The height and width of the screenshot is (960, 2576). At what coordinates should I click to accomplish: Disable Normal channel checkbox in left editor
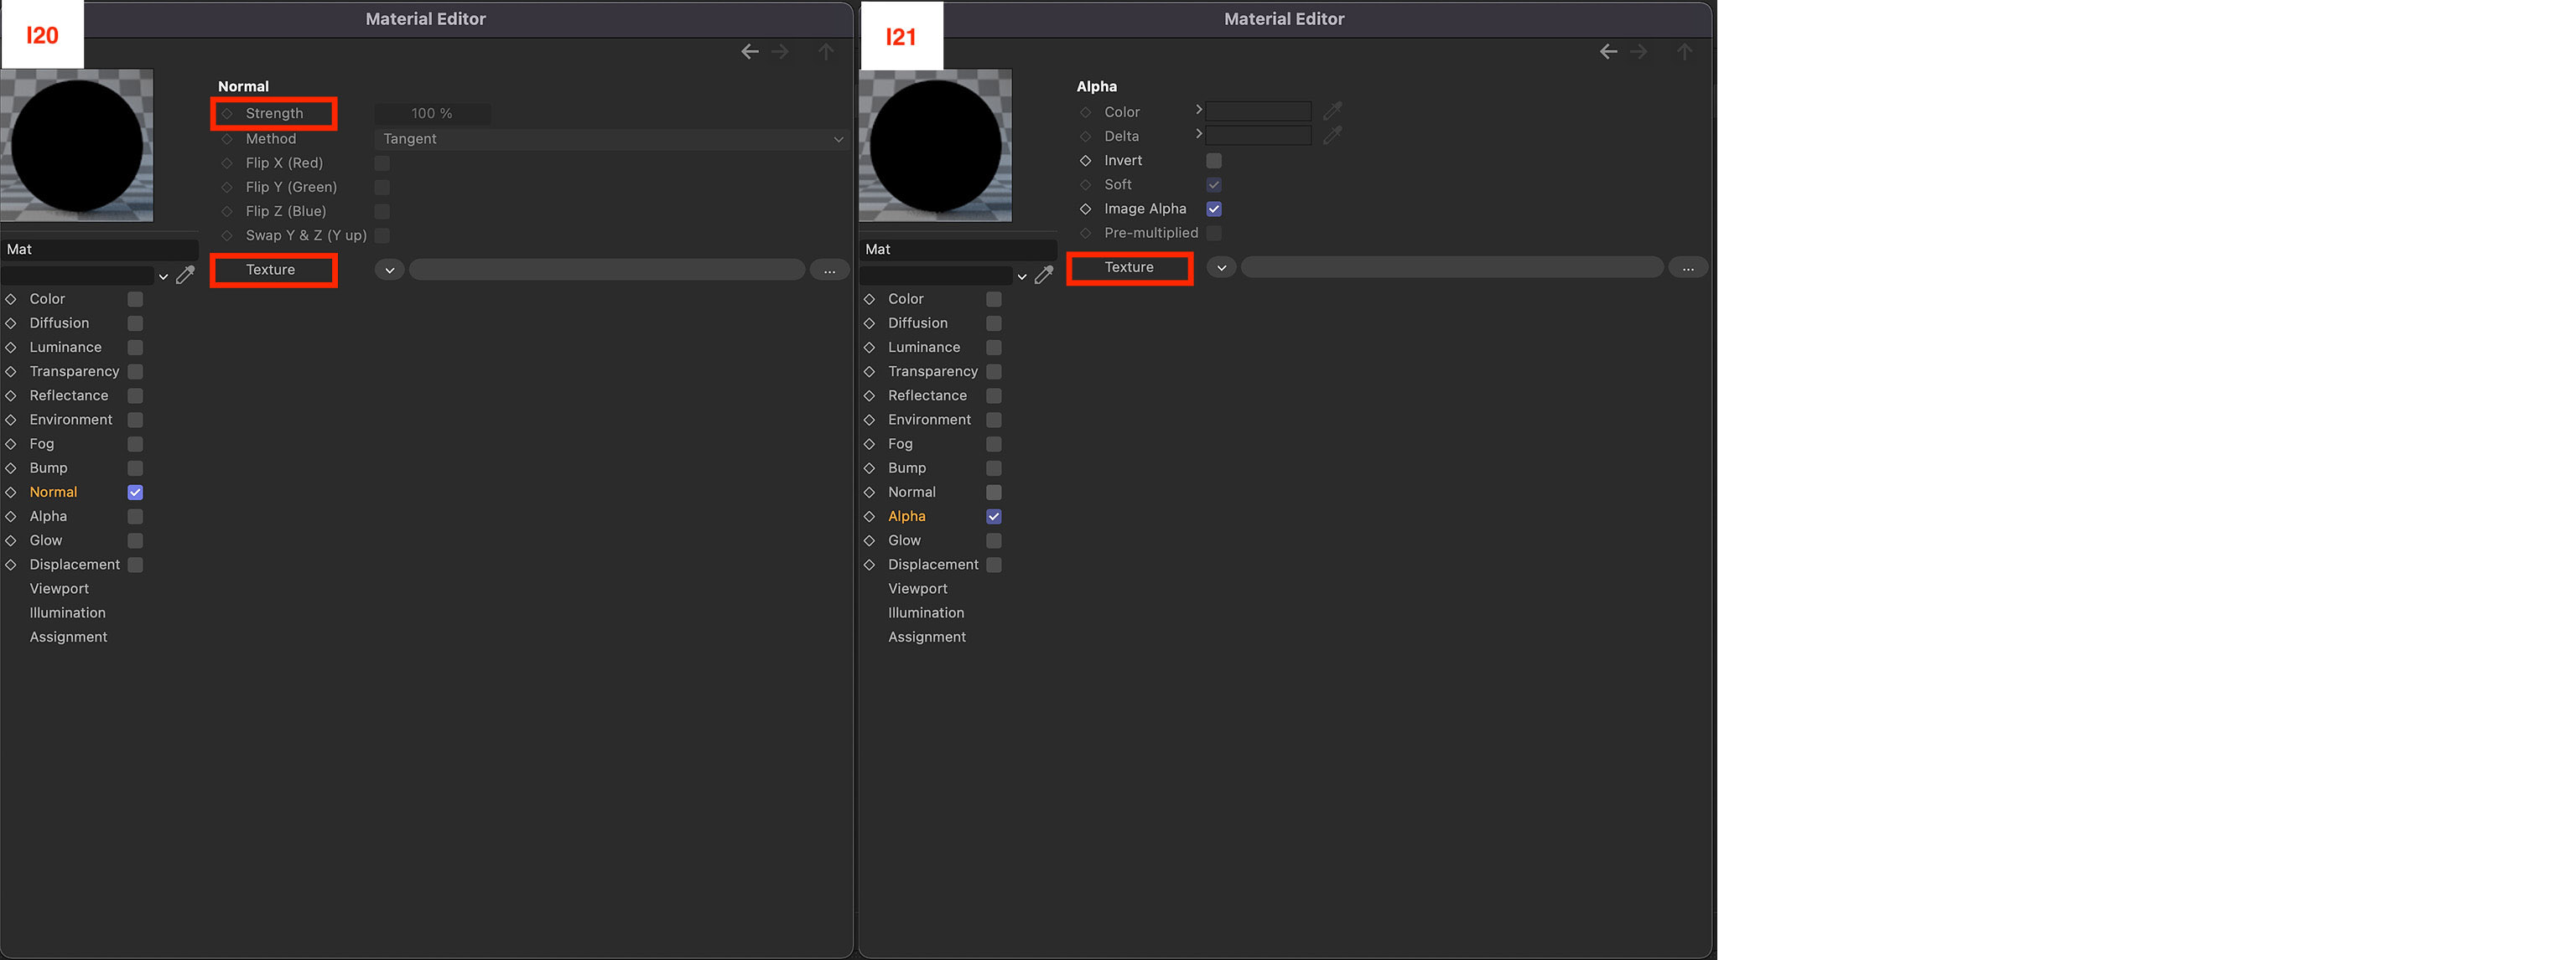[135, 493]
